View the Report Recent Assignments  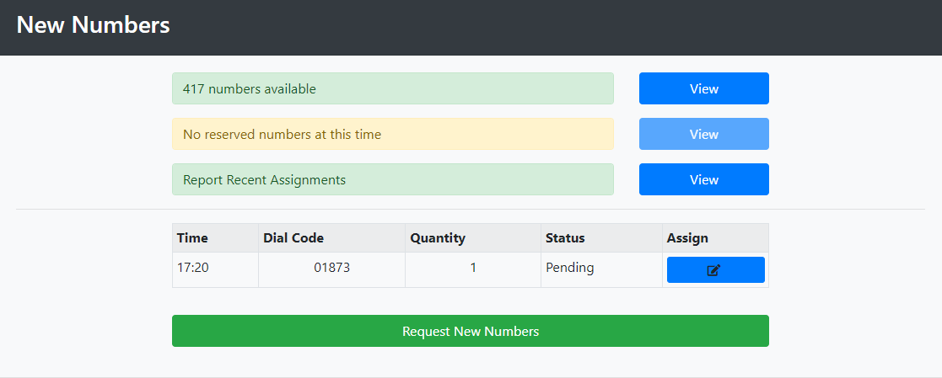point(704,179)
